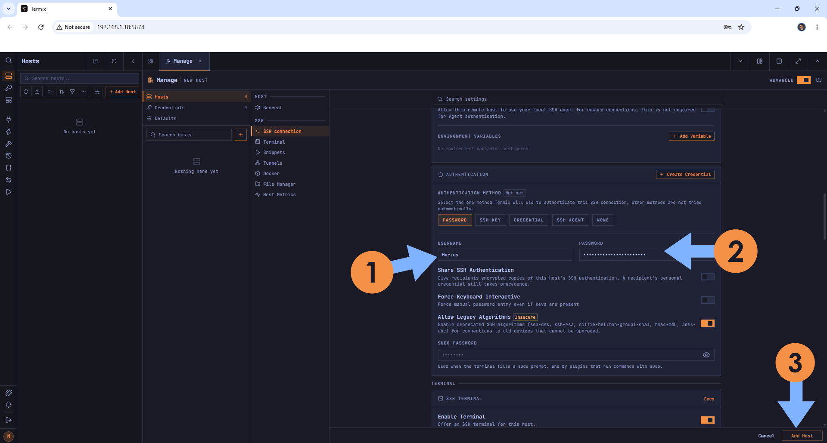Open the filter funnel toolbar icon

pyautogui.click(x=72, y=92)
